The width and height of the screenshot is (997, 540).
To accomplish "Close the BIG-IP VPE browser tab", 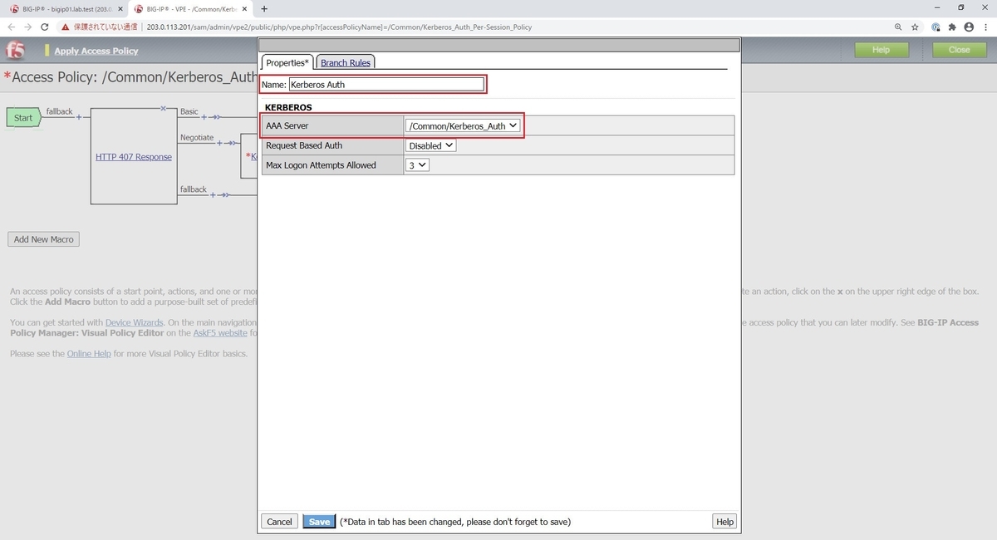I will [x=244, y=8].
